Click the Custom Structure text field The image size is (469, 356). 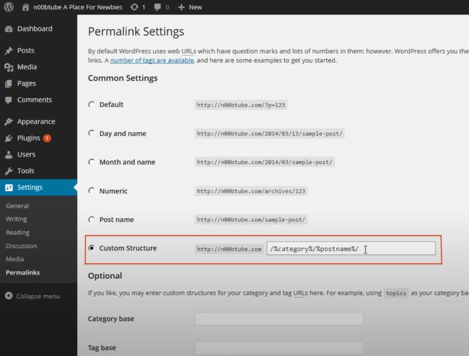(351, 248)
